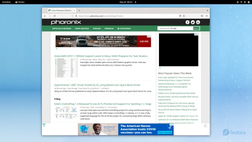Go back with the browser back arrow
This screenshot has height=142, width=252.
tap(45, 16)
